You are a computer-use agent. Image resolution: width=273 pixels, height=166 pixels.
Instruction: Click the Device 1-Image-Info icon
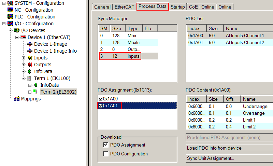pos(30,51)
